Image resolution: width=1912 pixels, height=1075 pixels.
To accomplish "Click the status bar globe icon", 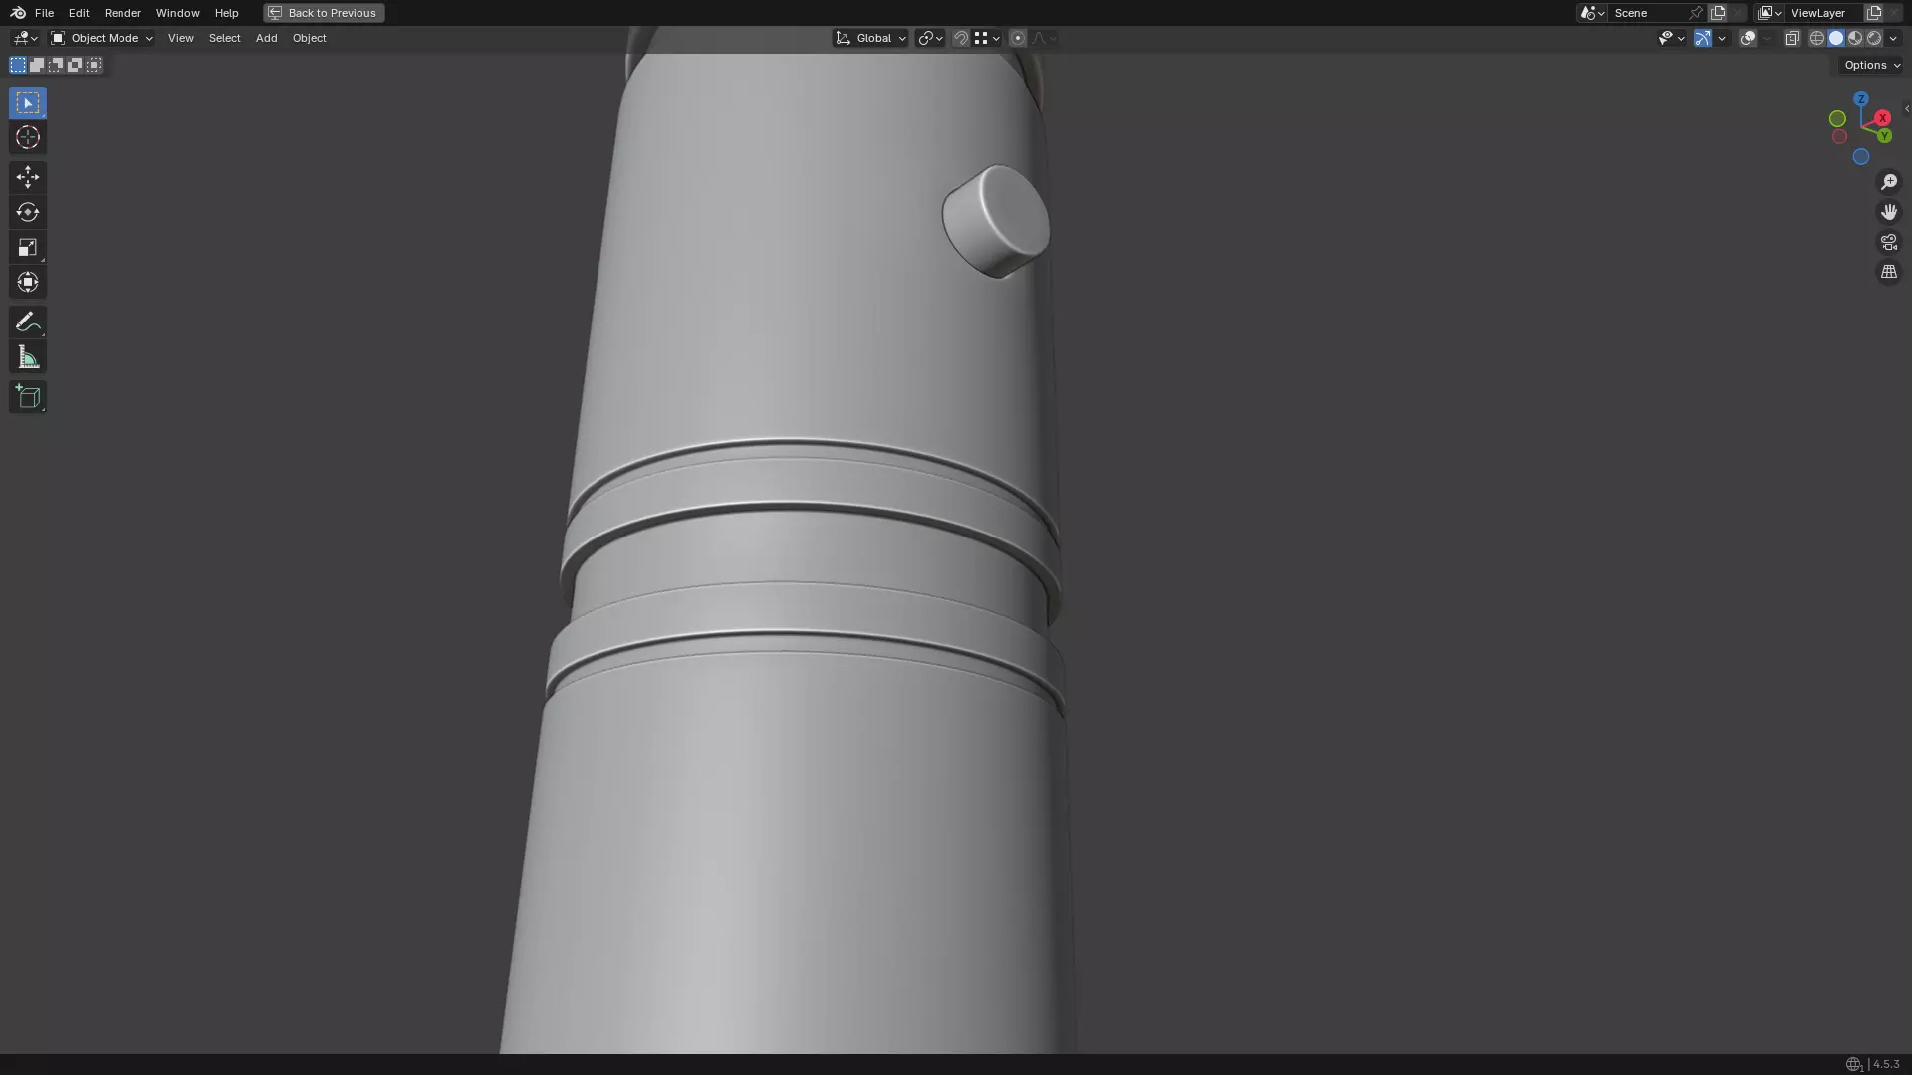I will [1853, 1064].
